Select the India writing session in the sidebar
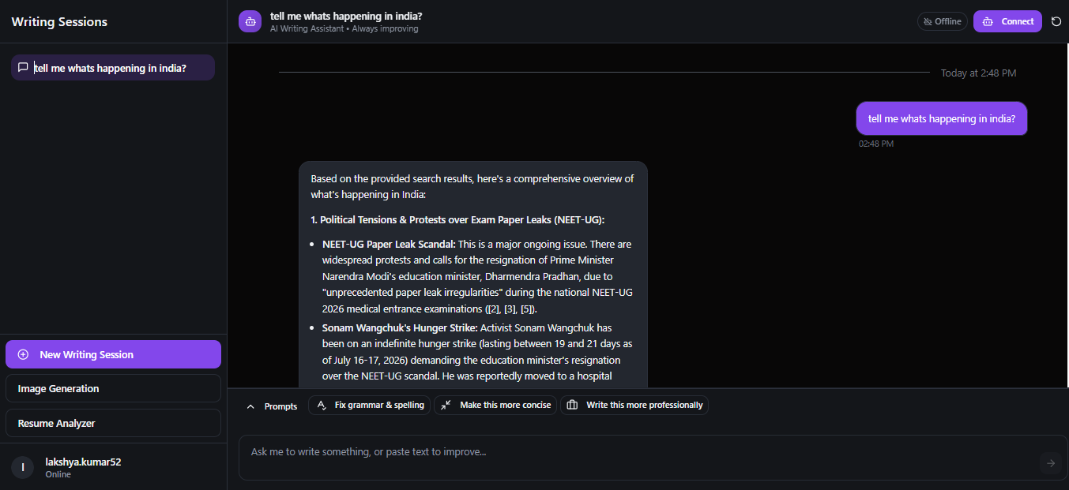1069x490 pixels. [x=113, y=68]
